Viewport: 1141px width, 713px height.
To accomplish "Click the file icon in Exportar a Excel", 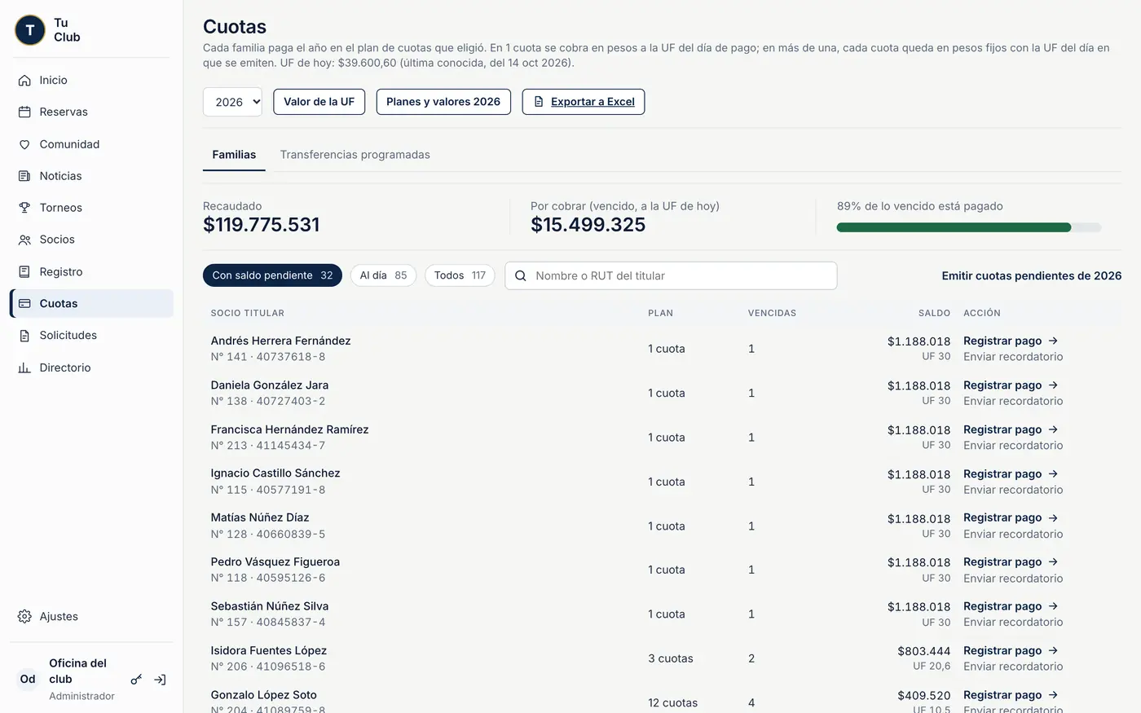I will click(539, 102).
